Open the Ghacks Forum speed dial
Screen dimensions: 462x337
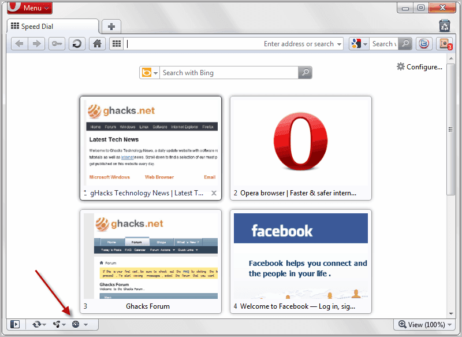tap(151, 261)
